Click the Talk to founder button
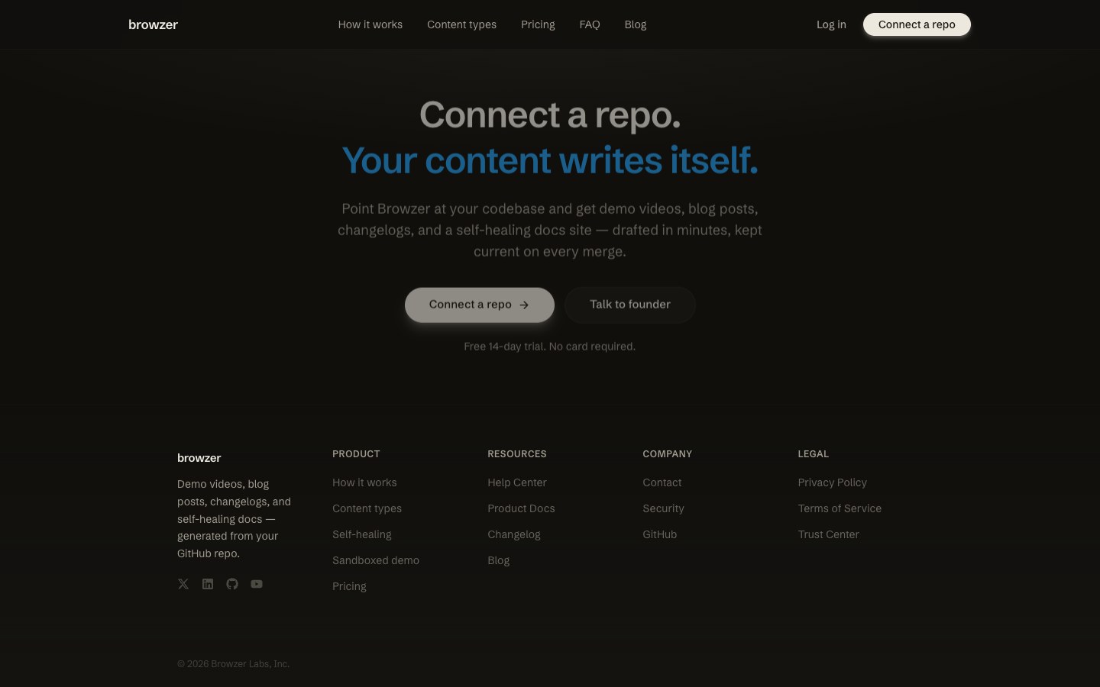1100x687 pixels. tap(630, 305)
